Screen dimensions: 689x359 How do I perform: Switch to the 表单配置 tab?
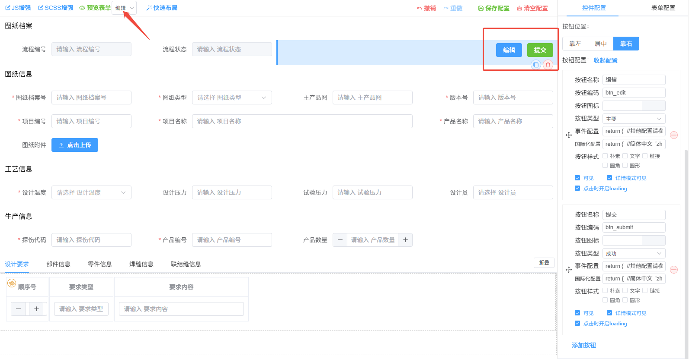[x=663, y=8]
